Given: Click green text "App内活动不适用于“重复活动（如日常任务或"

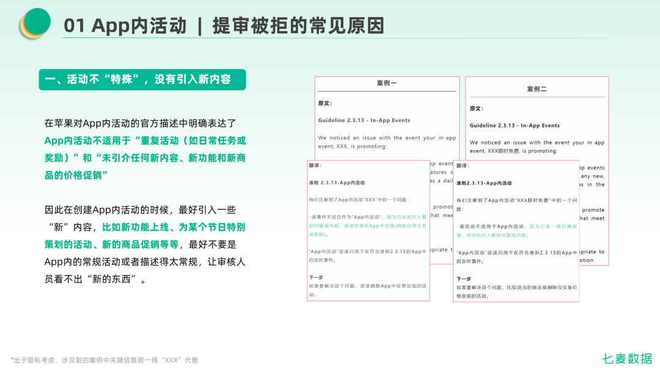Looking at the screenshot, I should (145, 141).
